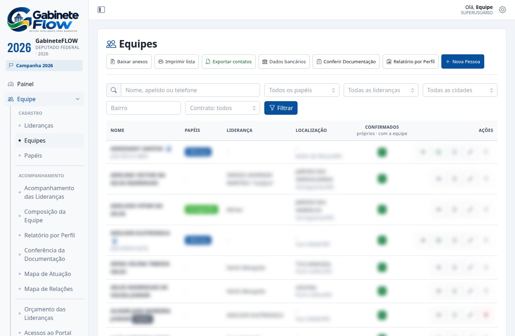
Task: Click the NOME column header
Action: pos(117,130)
